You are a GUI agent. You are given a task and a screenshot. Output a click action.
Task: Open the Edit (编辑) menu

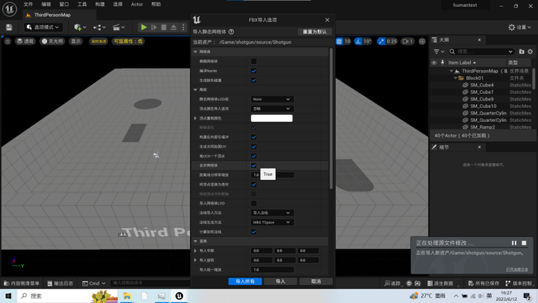coord(46,4)
